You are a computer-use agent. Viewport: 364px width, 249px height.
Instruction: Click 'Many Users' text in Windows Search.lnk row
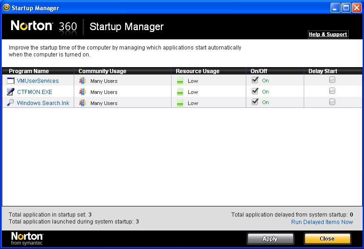pyautogui.click(x=104, y=103)
